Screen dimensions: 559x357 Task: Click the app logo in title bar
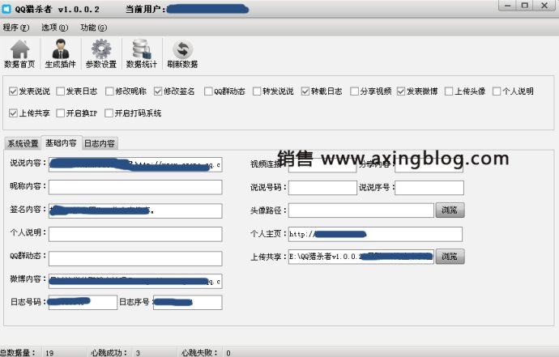(6, 9)
